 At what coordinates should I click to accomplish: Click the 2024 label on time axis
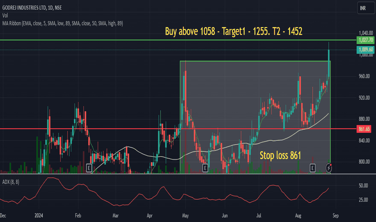tap(39, 216)
